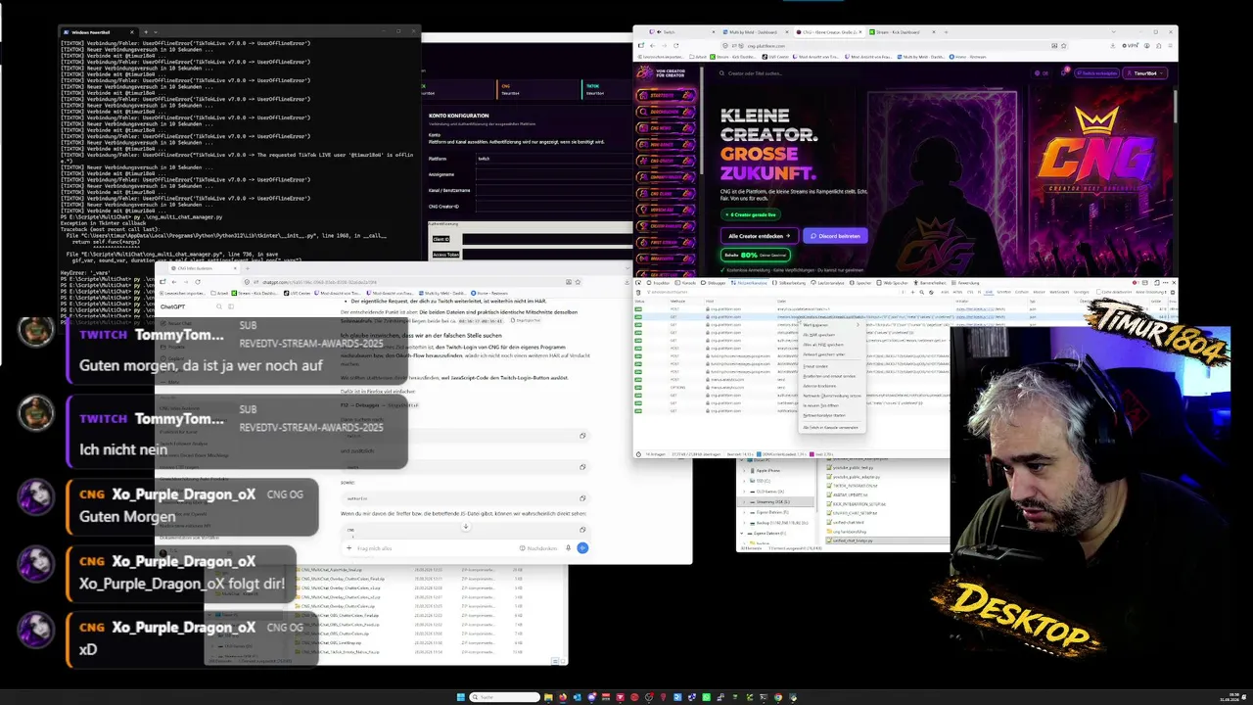Image resolution: width=1253 pixels, height=705 pixels.
Task: Open the Plattform dropdown showing twitch
Action: click(x=553, y=159)
